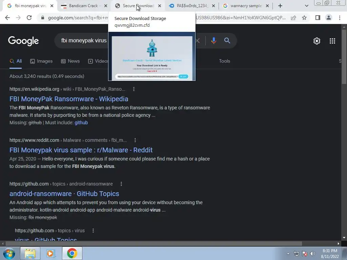
Task: Switch to the wannacry sample tab
Action: click(x=246, y=6)
